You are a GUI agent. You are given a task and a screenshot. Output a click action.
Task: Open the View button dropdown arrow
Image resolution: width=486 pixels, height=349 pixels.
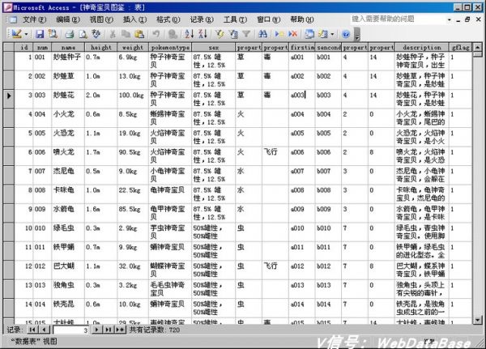coord(26,34)
